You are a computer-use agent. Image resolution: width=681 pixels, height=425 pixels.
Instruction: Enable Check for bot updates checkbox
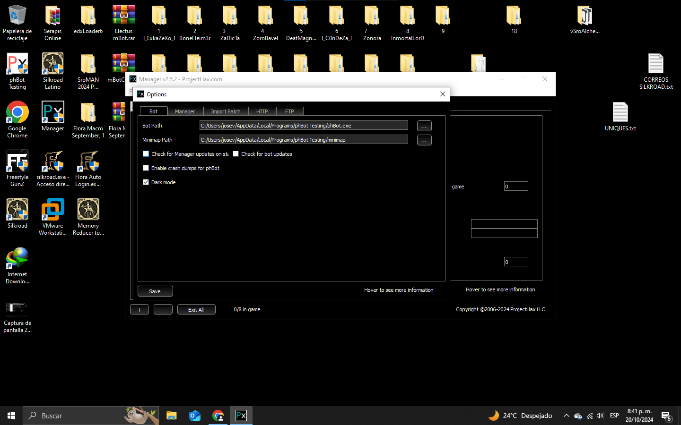coord(236,154)
